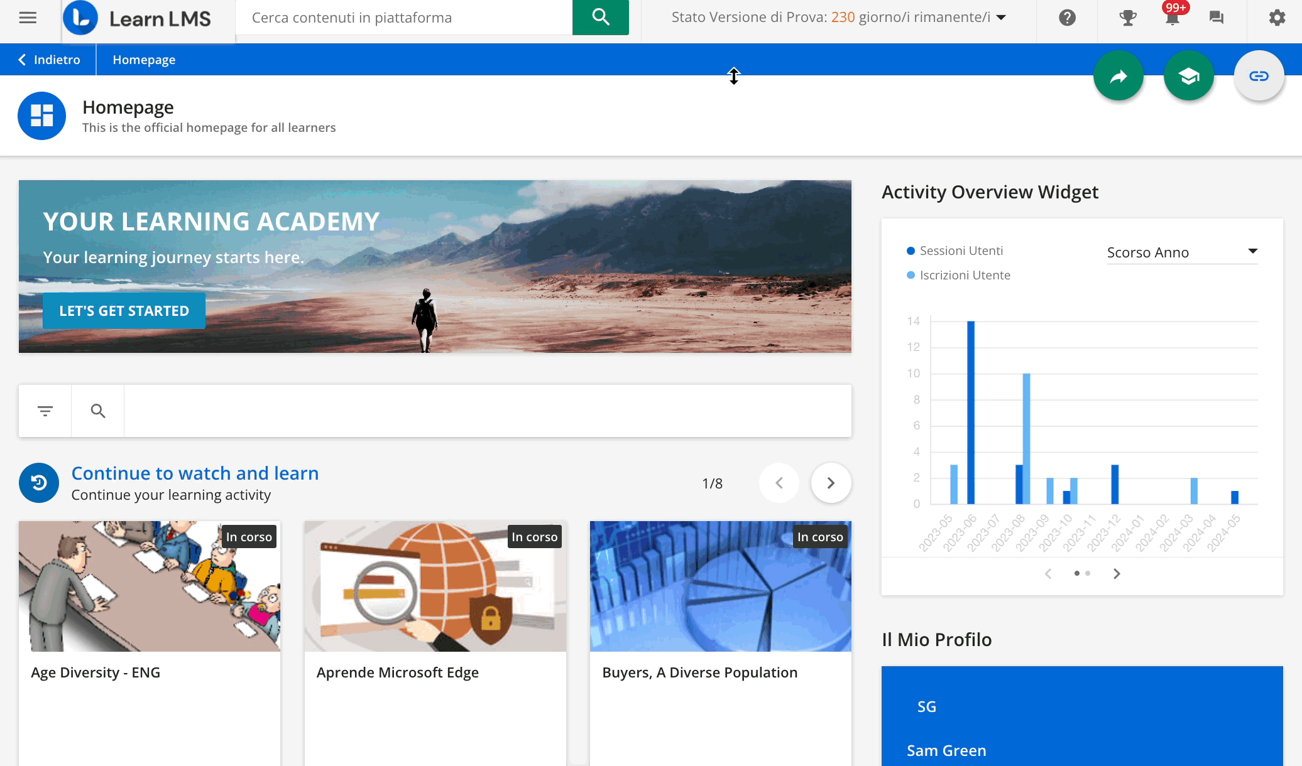The width and height of the screenshot is (1302, 766).
Task: Open Buyers, A Diverse Population thumbnail
Action: pyautogui.click(x=721, y=586)
